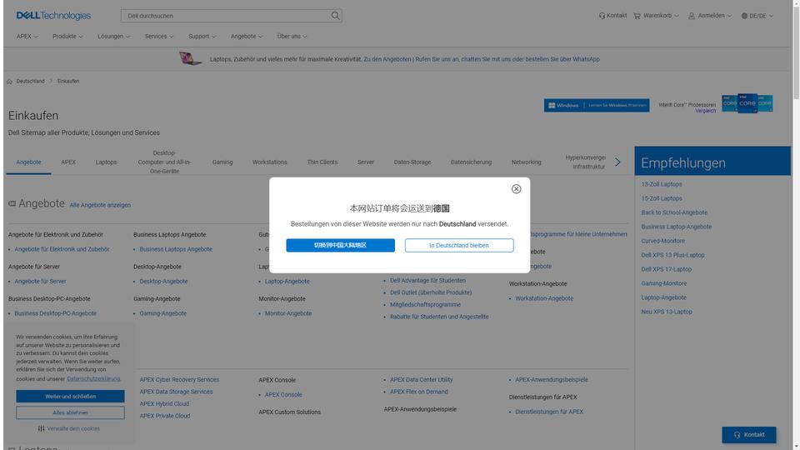The width and height of the screenshot is (800, 450).
Task: Open the Monitor-Angebote link
Action: pyautogui.click(x=288, y=314)
